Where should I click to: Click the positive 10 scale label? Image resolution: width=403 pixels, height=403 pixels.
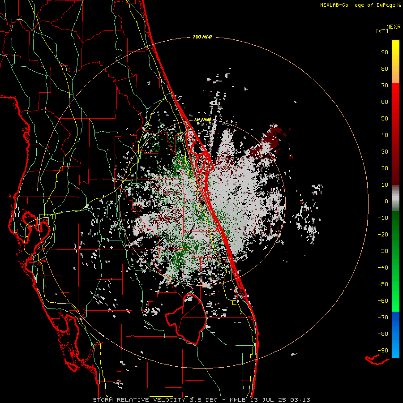pos(385,185)
